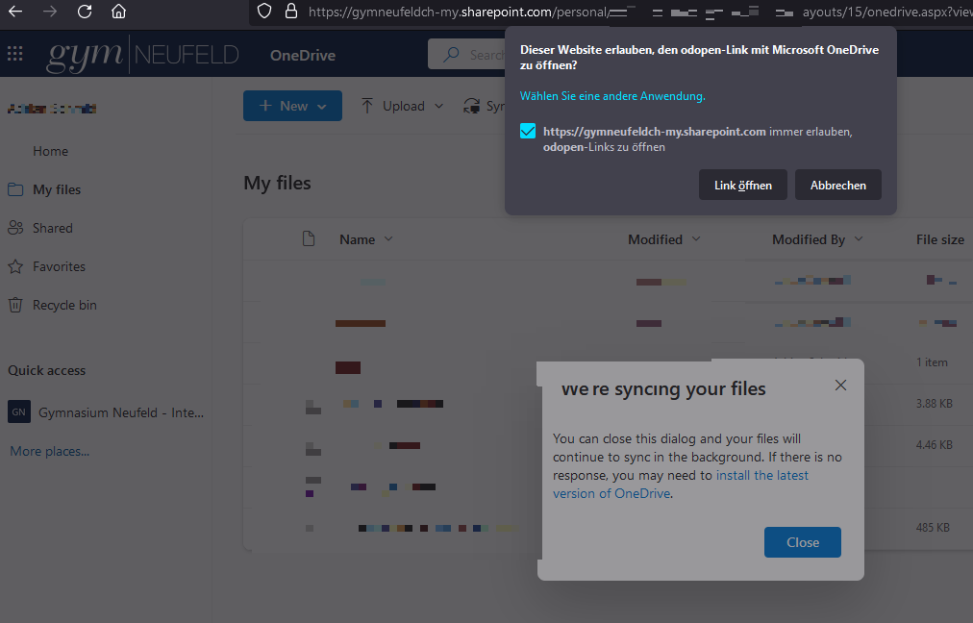Image resolution: width=973 pixels, height=623 pixels.
Task: Click the padlock site security icon
Action: [x=291, y=12]
